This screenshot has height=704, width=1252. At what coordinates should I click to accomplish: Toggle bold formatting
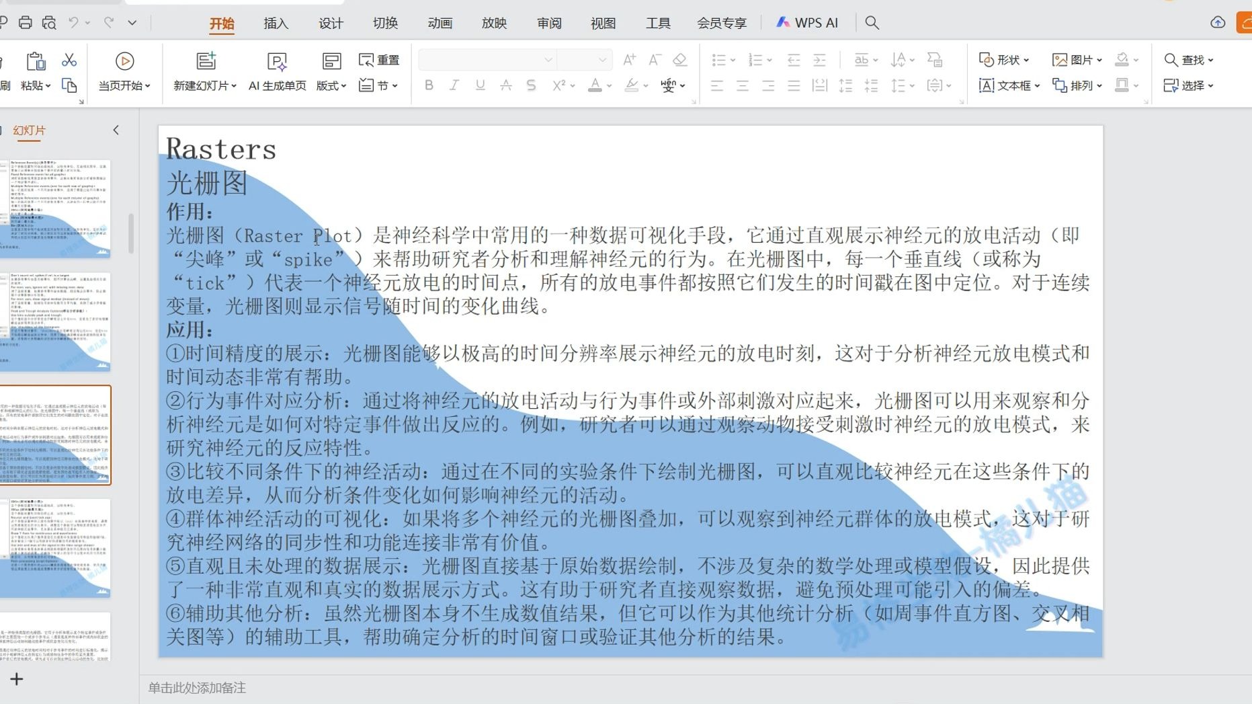click(429, 85)
